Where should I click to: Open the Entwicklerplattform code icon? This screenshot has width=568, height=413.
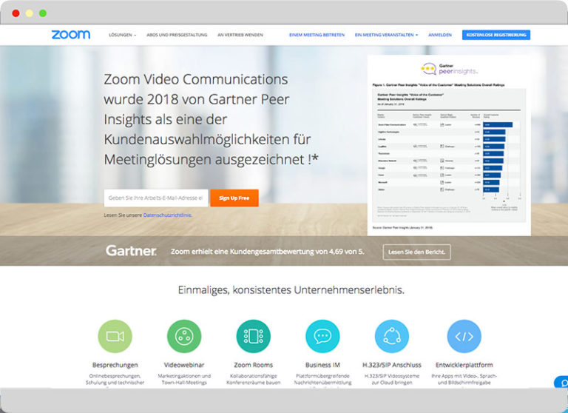[464, 336]
